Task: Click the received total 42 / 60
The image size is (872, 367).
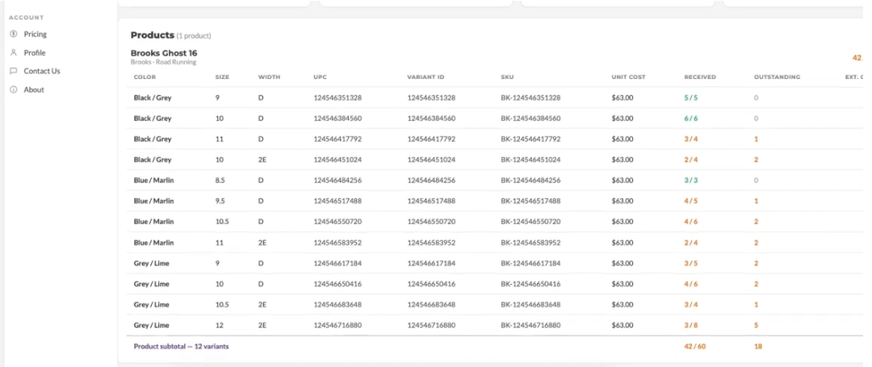Action: (x=695, y=347)
